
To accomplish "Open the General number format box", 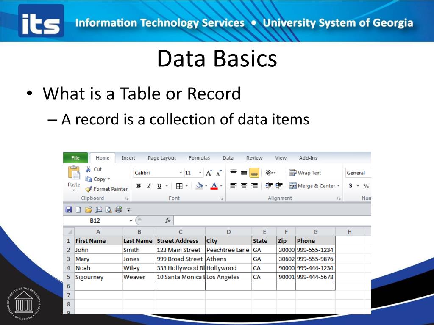I will [358, 173].
